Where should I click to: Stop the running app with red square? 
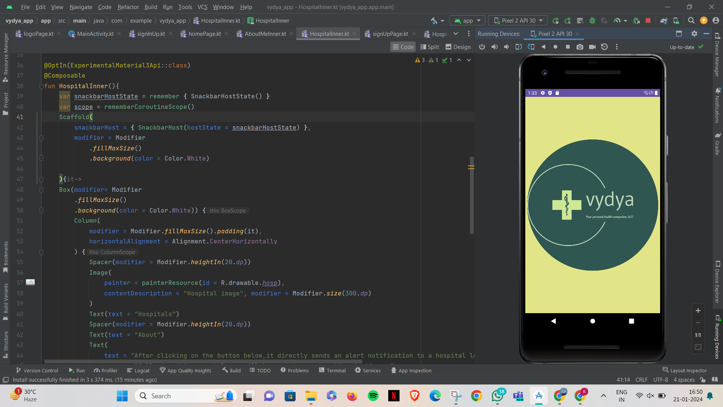point(648,20)
